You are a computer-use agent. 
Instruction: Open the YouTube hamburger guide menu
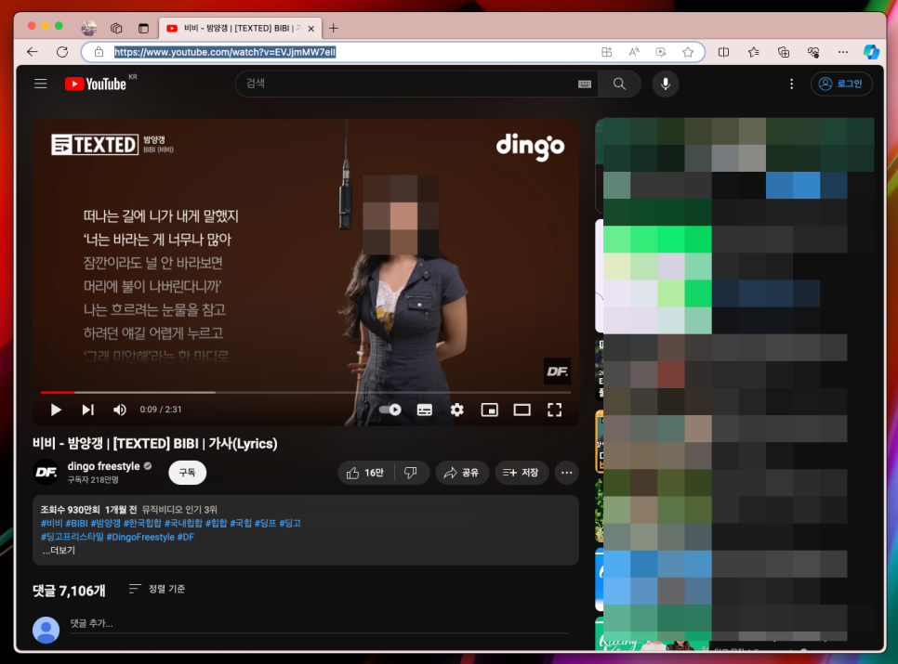(x=41, y=85)
